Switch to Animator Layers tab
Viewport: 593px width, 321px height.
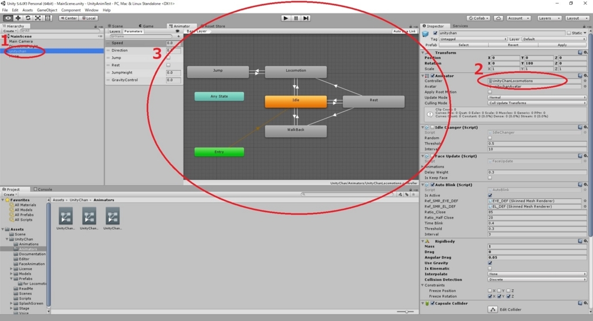(x=115, y=31)
